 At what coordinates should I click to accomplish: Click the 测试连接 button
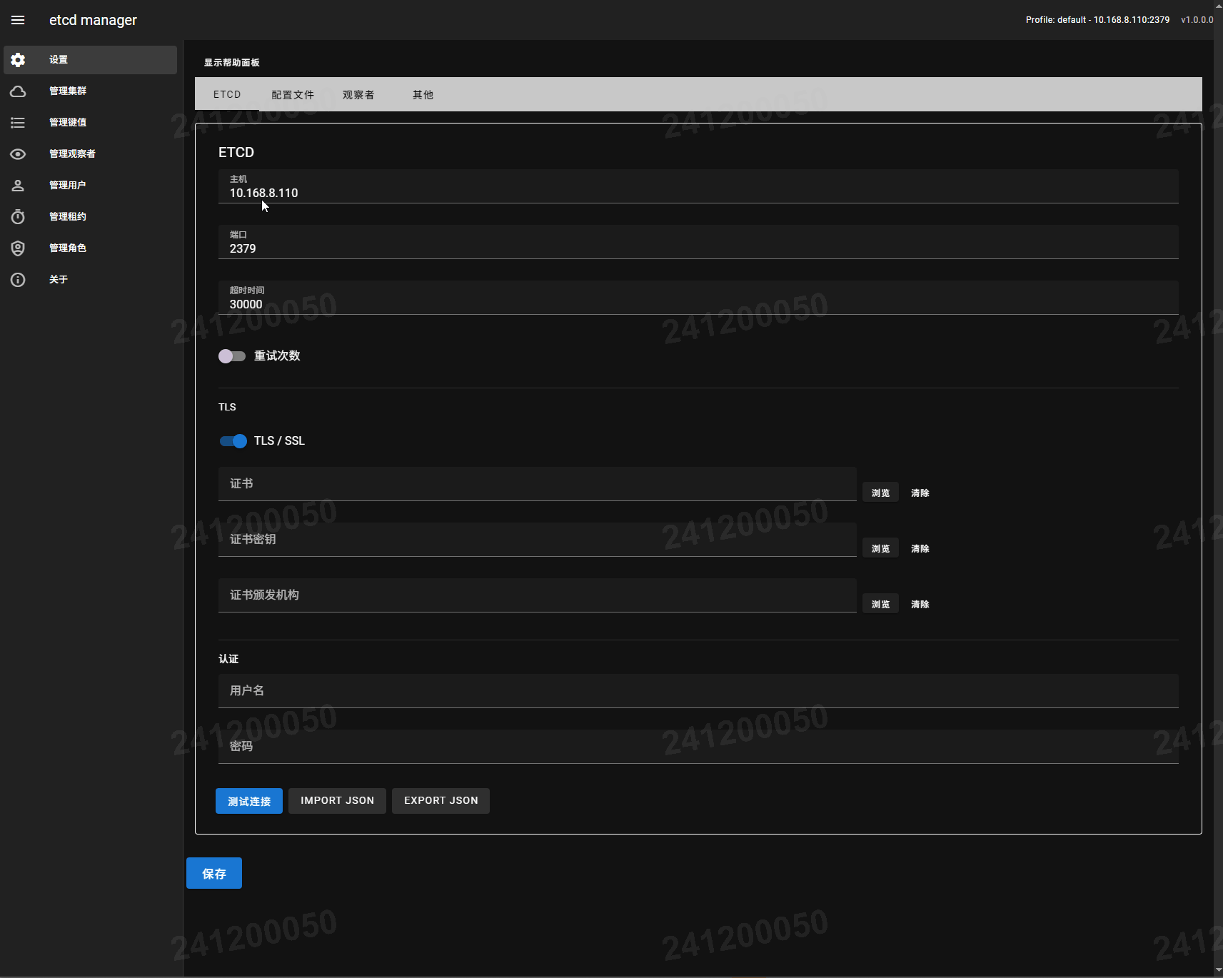tap(249, 801)
